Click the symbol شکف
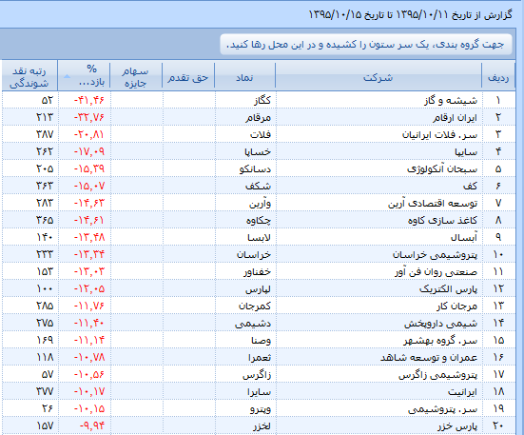The image size is (524, 435). [x=258, y=186]
